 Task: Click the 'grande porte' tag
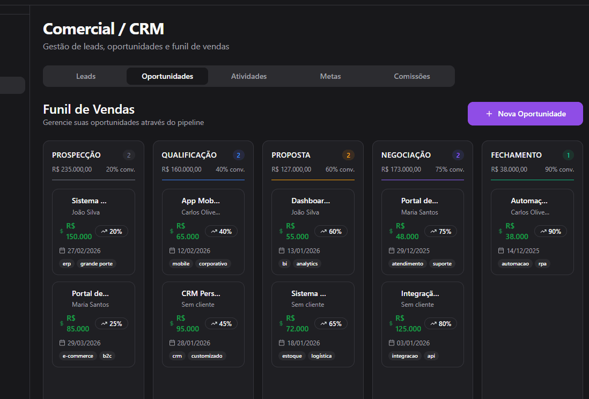(x=97, y=264)
